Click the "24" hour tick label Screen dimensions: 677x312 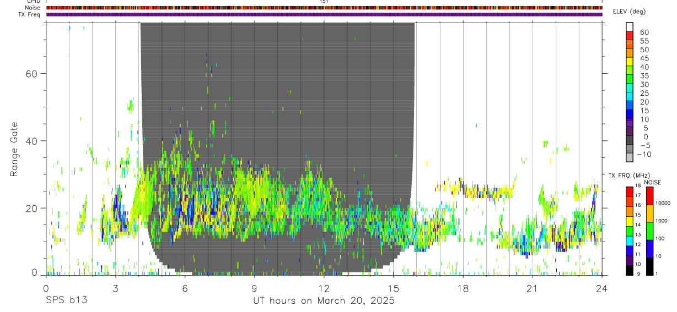click(601, 288)
